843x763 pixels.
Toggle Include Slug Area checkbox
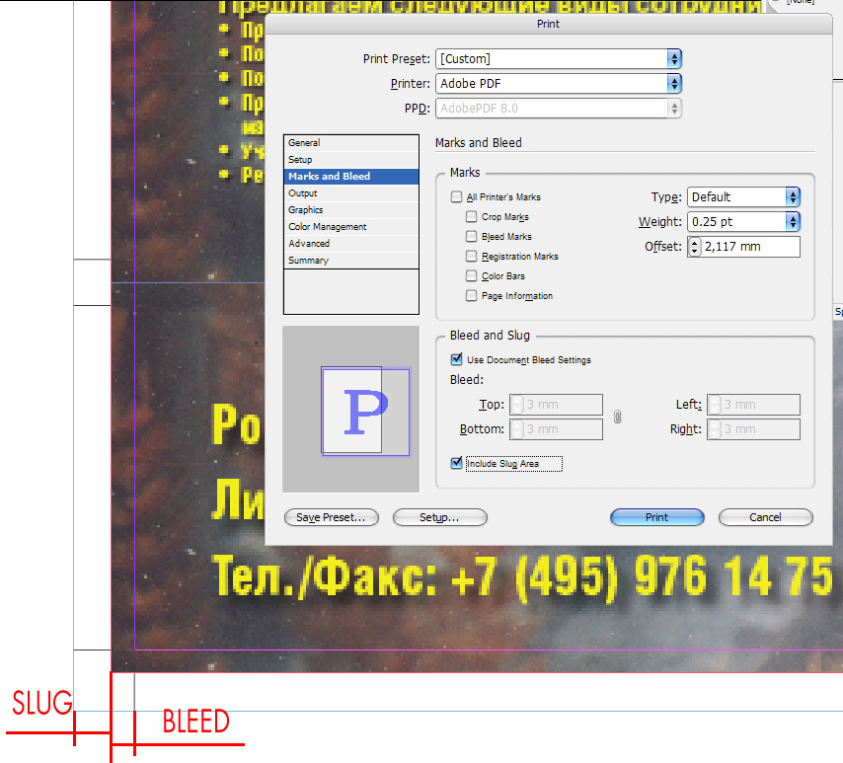tap(456, 463)
